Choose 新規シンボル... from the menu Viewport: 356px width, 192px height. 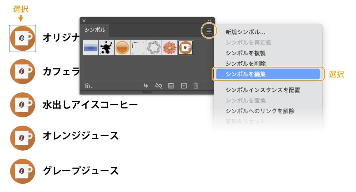245,32
